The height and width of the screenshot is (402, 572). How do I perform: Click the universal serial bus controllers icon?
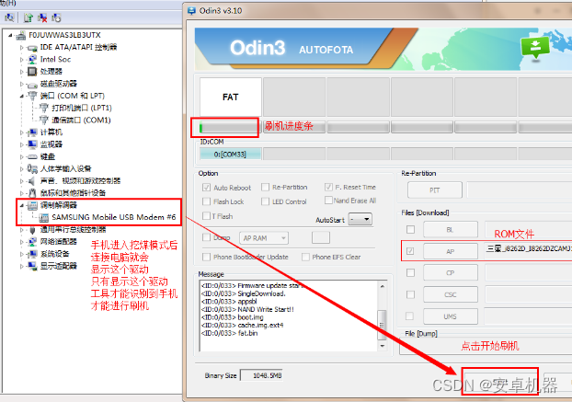pyautogui.click(x=32, y=229)
